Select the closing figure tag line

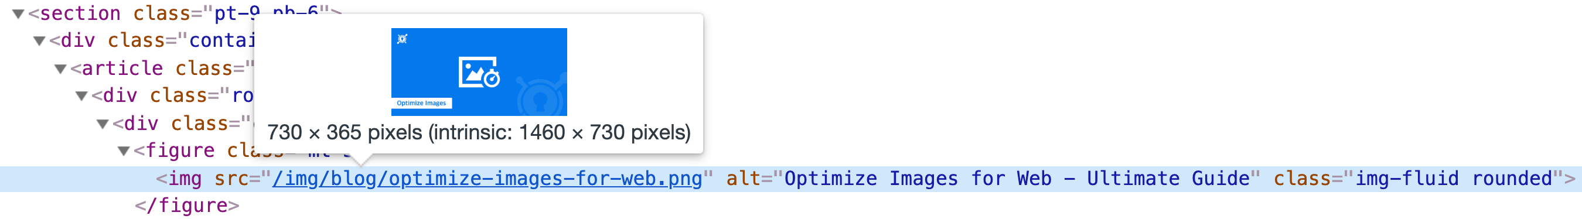187,206
